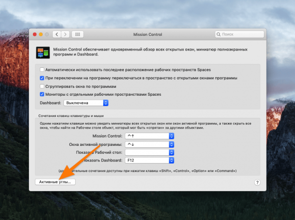Click the additional modifier keys note text
The image size is (295, 220).
(x=147, y=171)
